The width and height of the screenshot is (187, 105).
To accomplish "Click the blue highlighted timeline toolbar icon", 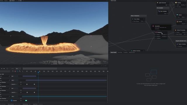I will [x=18, y=71].
